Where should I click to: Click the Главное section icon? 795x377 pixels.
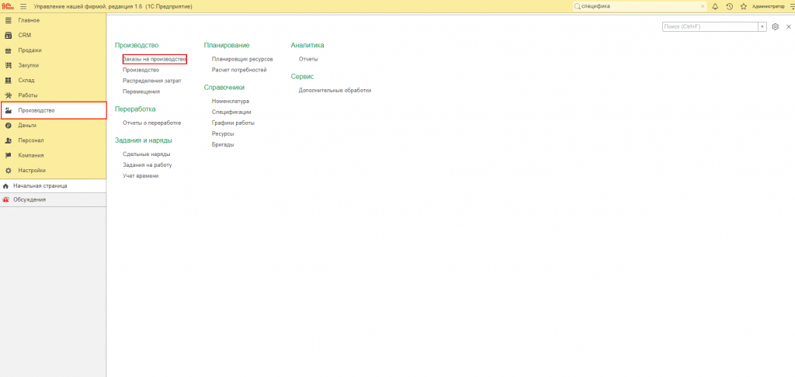(x=8, y=20)
